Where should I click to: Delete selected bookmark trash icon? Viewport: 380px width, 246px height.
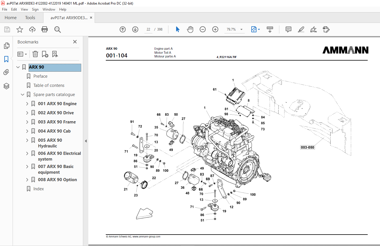(x=35, y=54)
